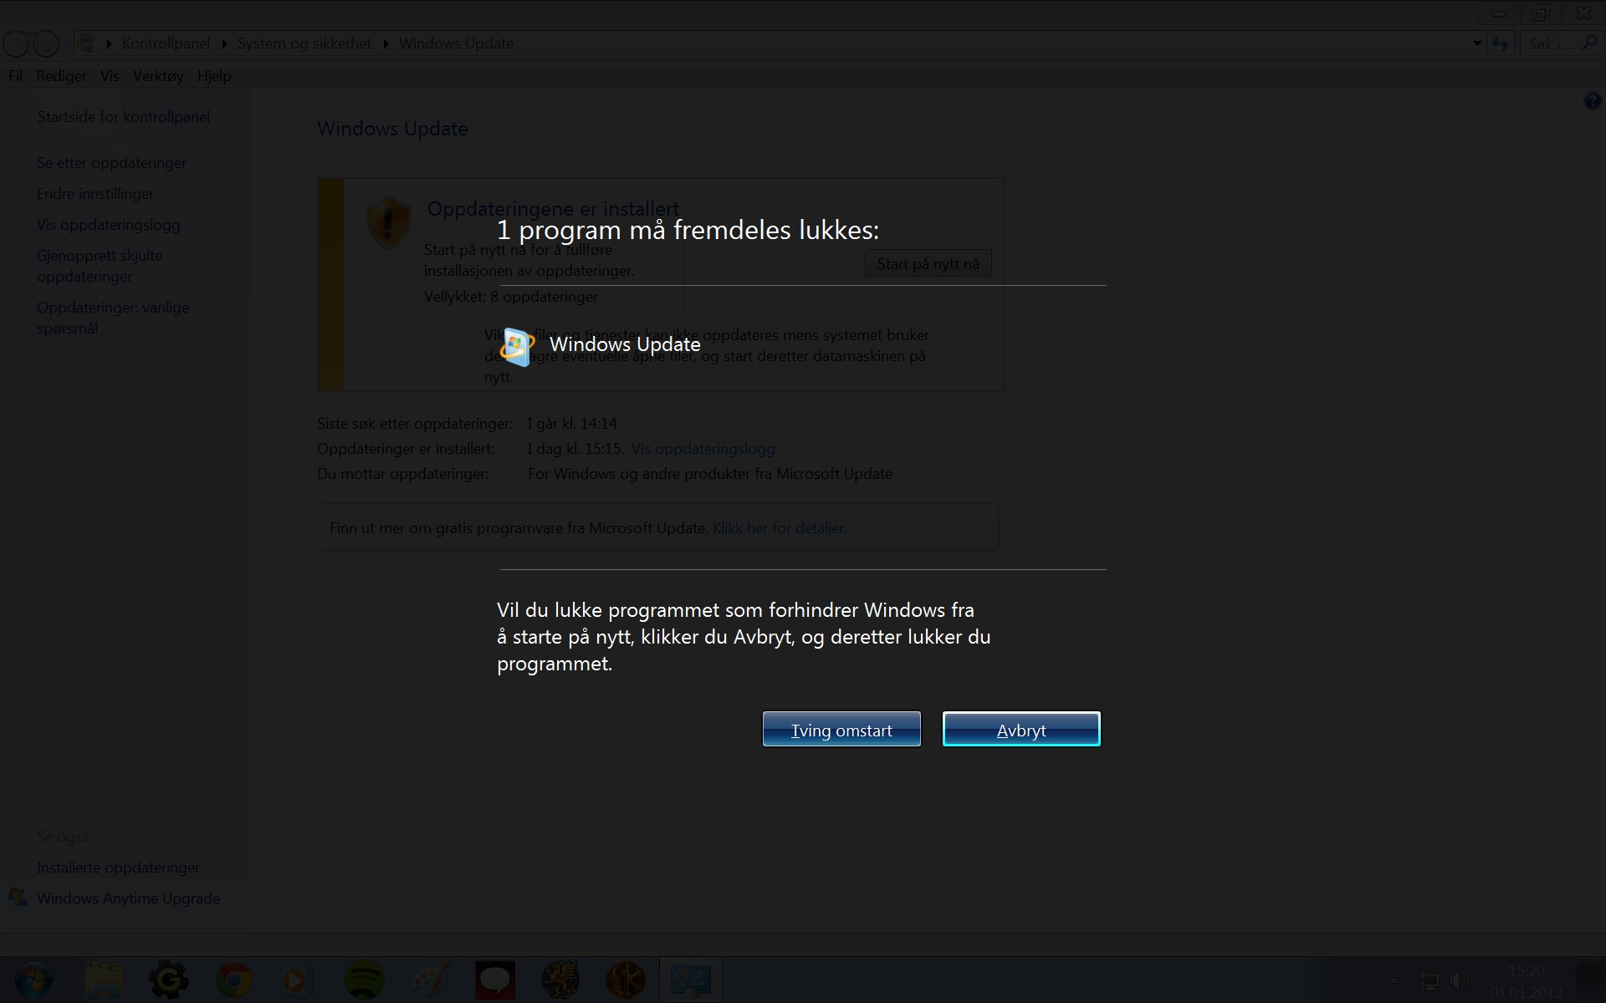Show hidden tray icons arrow

(x=1394, y=980)
